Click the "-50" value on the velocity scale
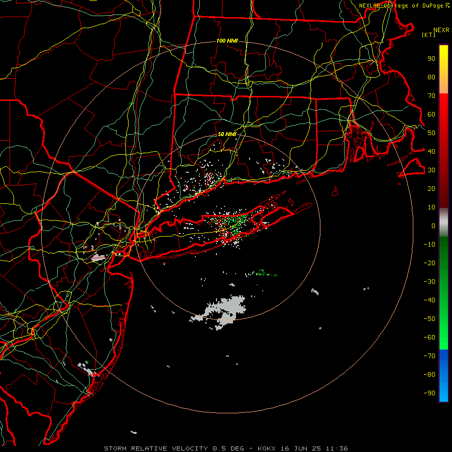The height and width of the screenshot is (452, 452). 429,319
